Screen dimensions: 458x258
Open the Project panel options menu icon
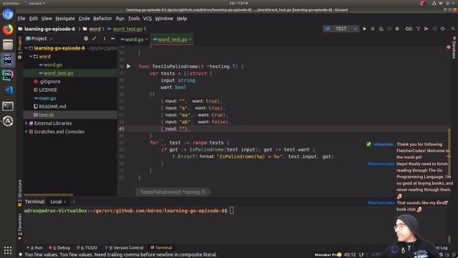tap(104, 38)
